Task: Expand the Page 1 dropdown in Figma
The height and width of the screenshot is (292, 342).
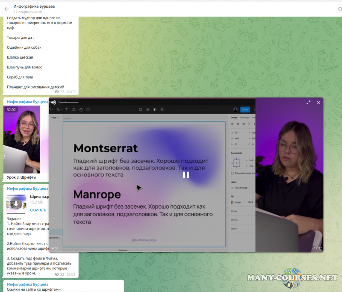Action: tap(56, 117)
